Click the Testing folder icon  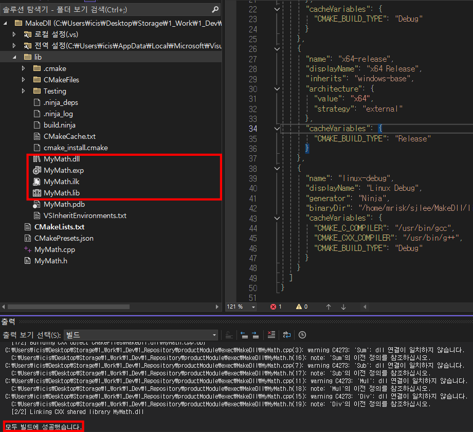[37, 91]
